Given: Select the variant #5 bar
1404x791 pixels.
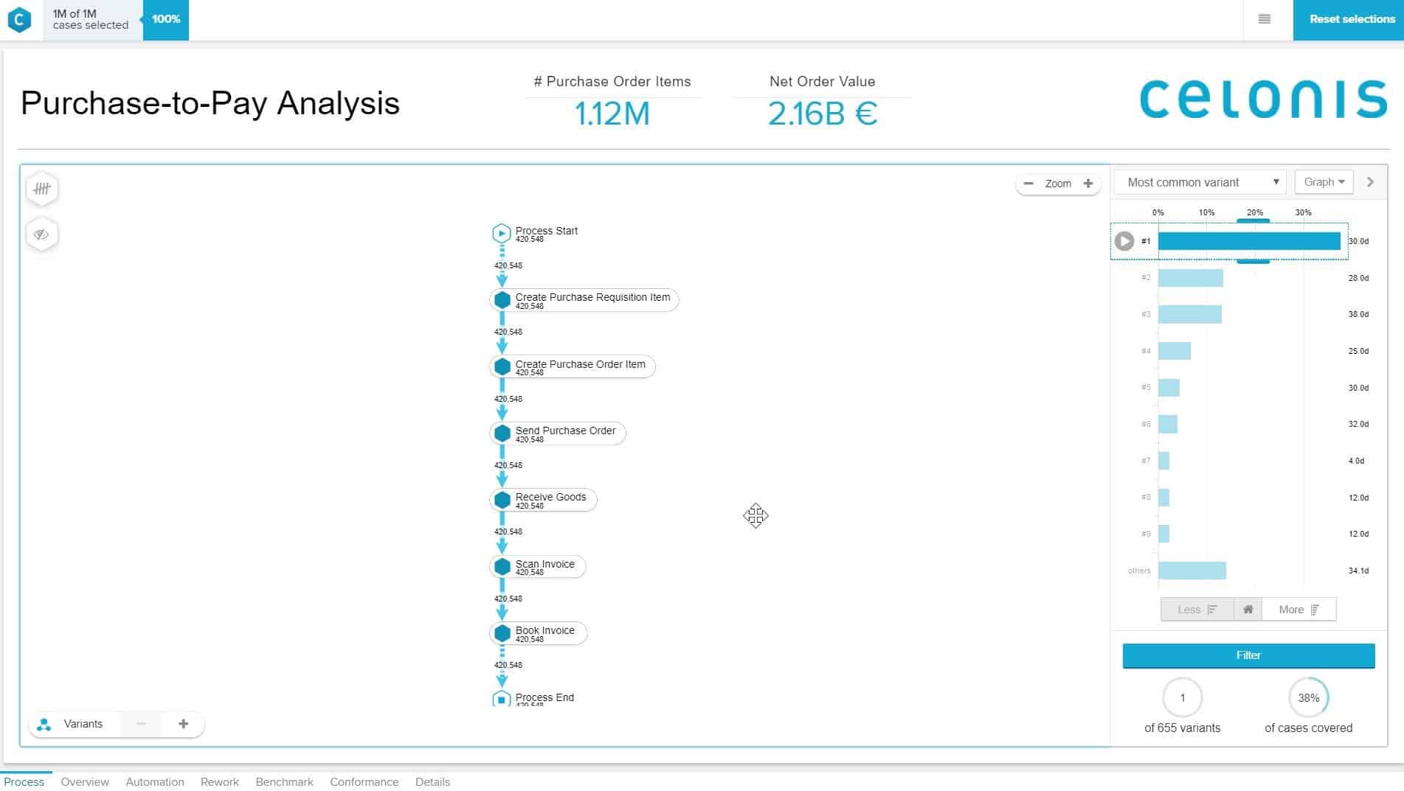Looking at the screenshot, I should (1169, 388).
